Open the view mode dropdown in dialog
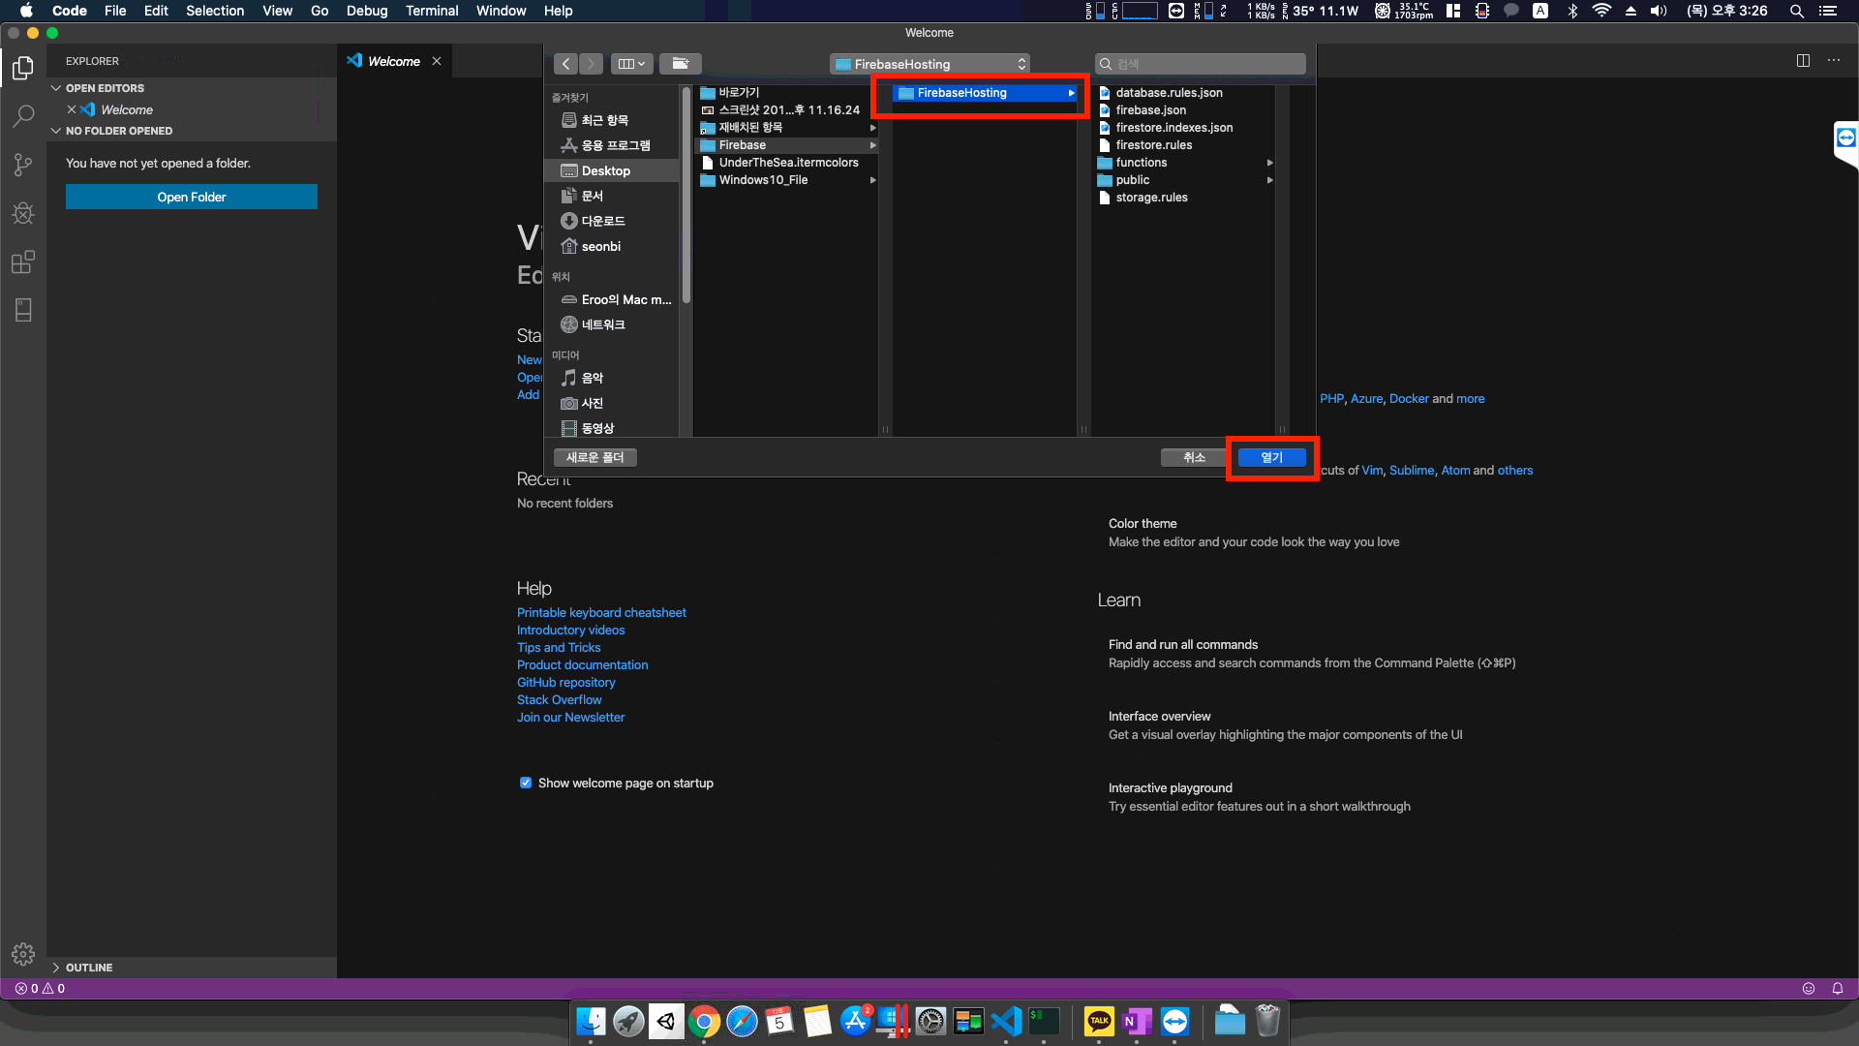Image resolution: width=1859 pixels, height=1046 pixels. [631, 64]
